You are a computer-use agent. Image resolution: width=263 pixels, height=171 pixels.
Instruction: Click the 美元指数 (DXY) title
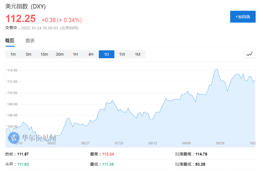pos(25,7)
